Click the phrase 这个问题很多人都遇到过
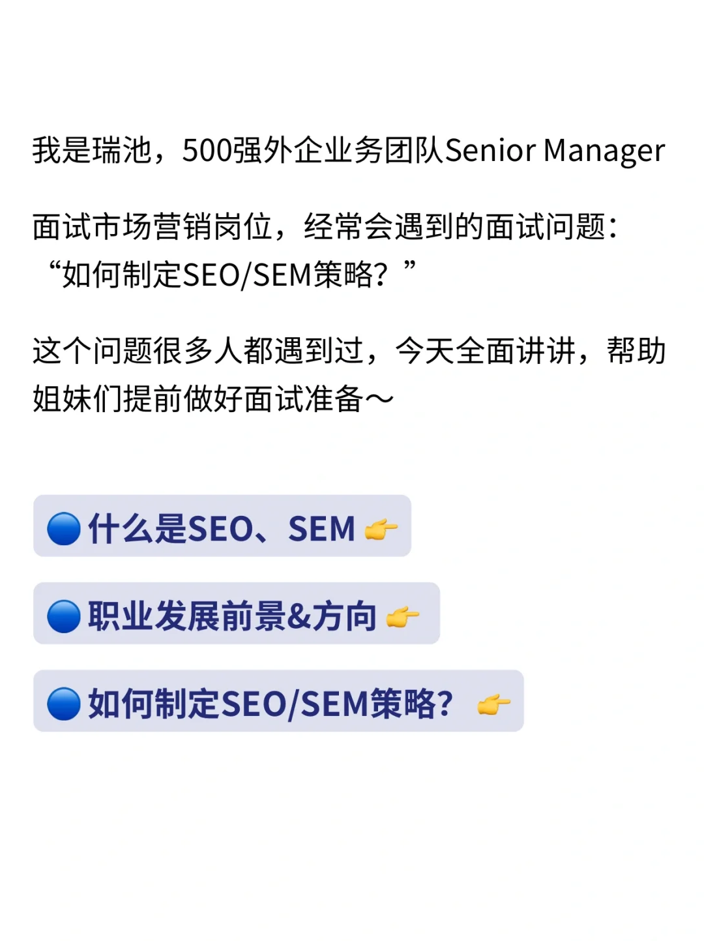704x941 pixels. tap(198, 351)
